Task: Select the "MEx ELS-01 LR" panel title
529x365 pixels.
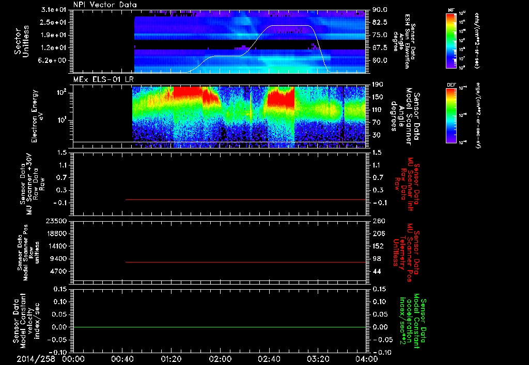Action: tap(103, 80)
